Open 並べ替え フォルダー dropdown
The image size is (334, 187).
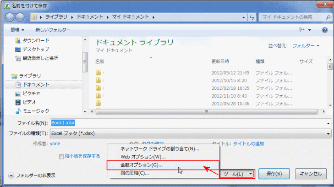coord(306,45)
